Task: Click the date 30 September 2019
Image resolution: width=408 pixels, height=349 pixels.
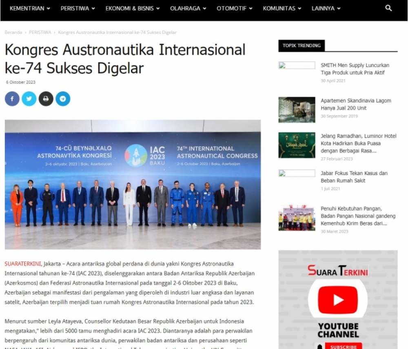Action: tap(339, 116)
